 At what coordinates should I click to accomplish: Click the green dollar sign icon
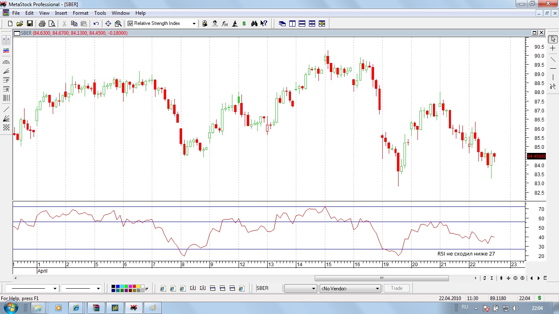244,24
